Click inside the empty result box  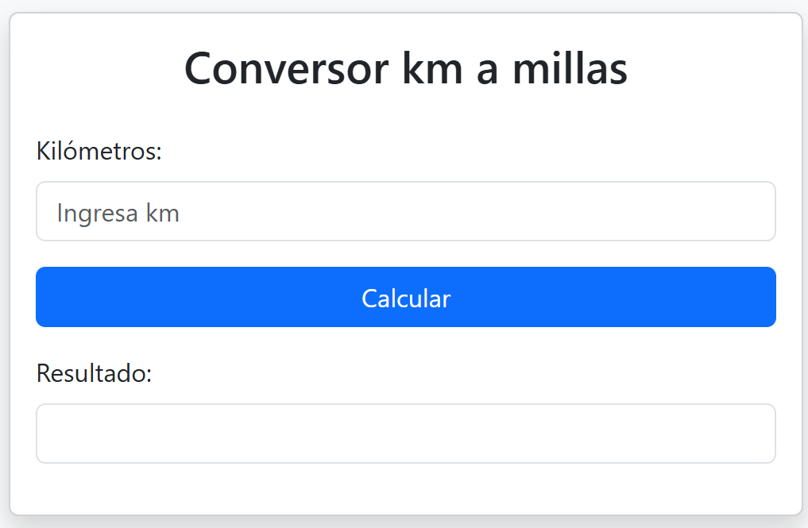click(x=405, y=434)
